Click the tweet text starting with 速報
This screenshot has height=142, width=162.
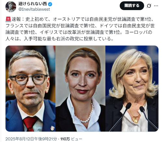coord(80,29)
